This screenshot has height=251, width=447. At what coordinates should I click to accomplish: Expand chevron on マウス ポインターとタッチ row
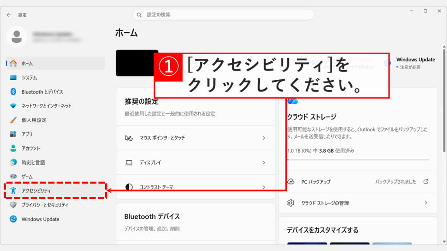click(264, 138)
